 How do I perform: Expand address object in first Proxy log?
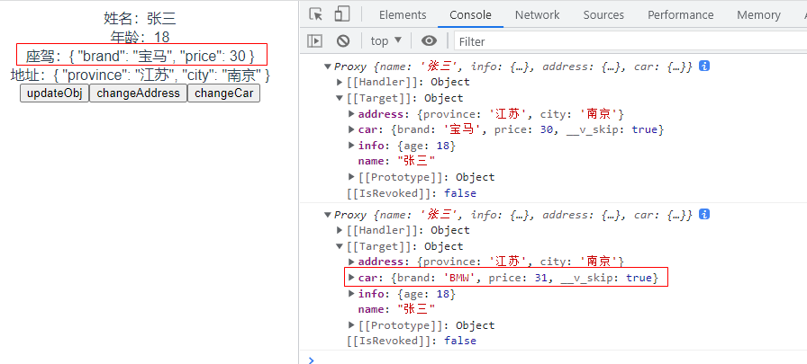[x=351, y=114]
